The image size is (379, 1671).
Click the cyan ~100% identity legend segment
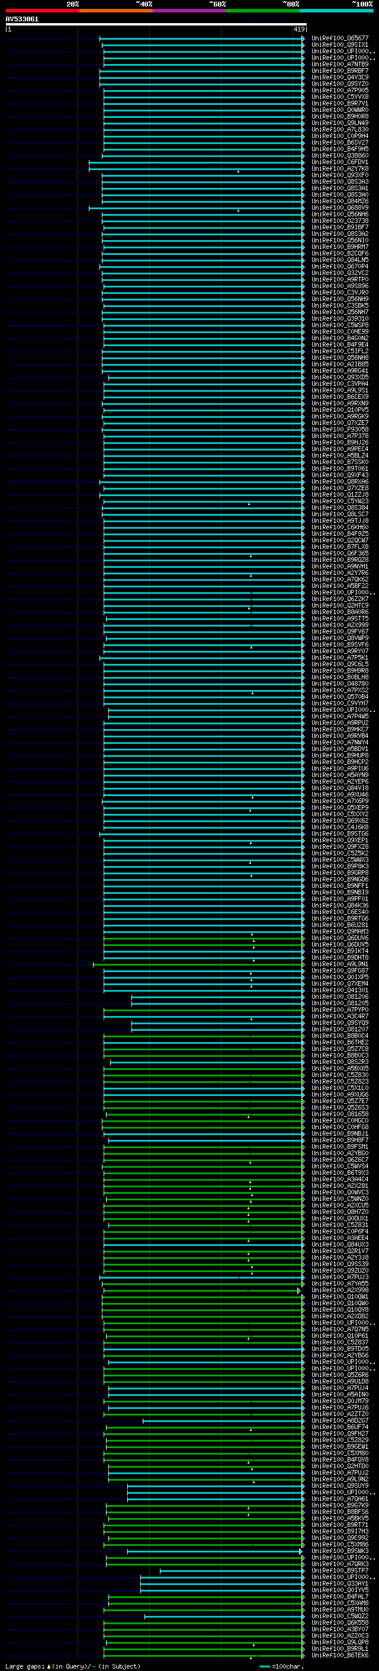click(337, 11)
